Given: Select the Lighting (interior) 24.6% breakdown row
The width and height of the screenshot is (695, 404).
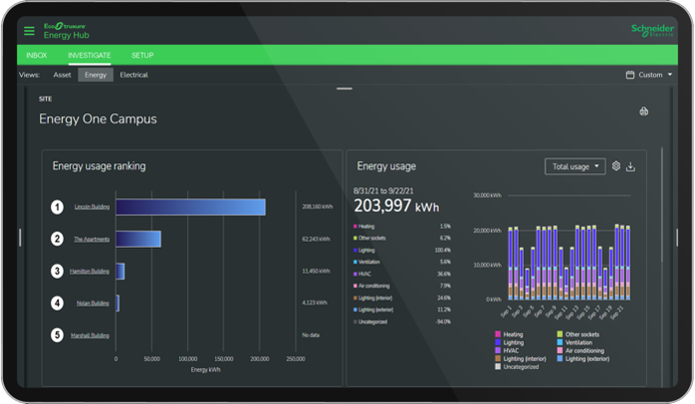Looking at the screenshot, I should tap(402, 299).
